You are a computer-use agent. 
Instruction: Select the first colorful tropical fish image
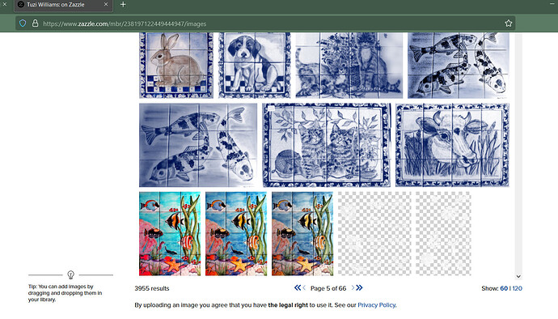coord(170,234)
